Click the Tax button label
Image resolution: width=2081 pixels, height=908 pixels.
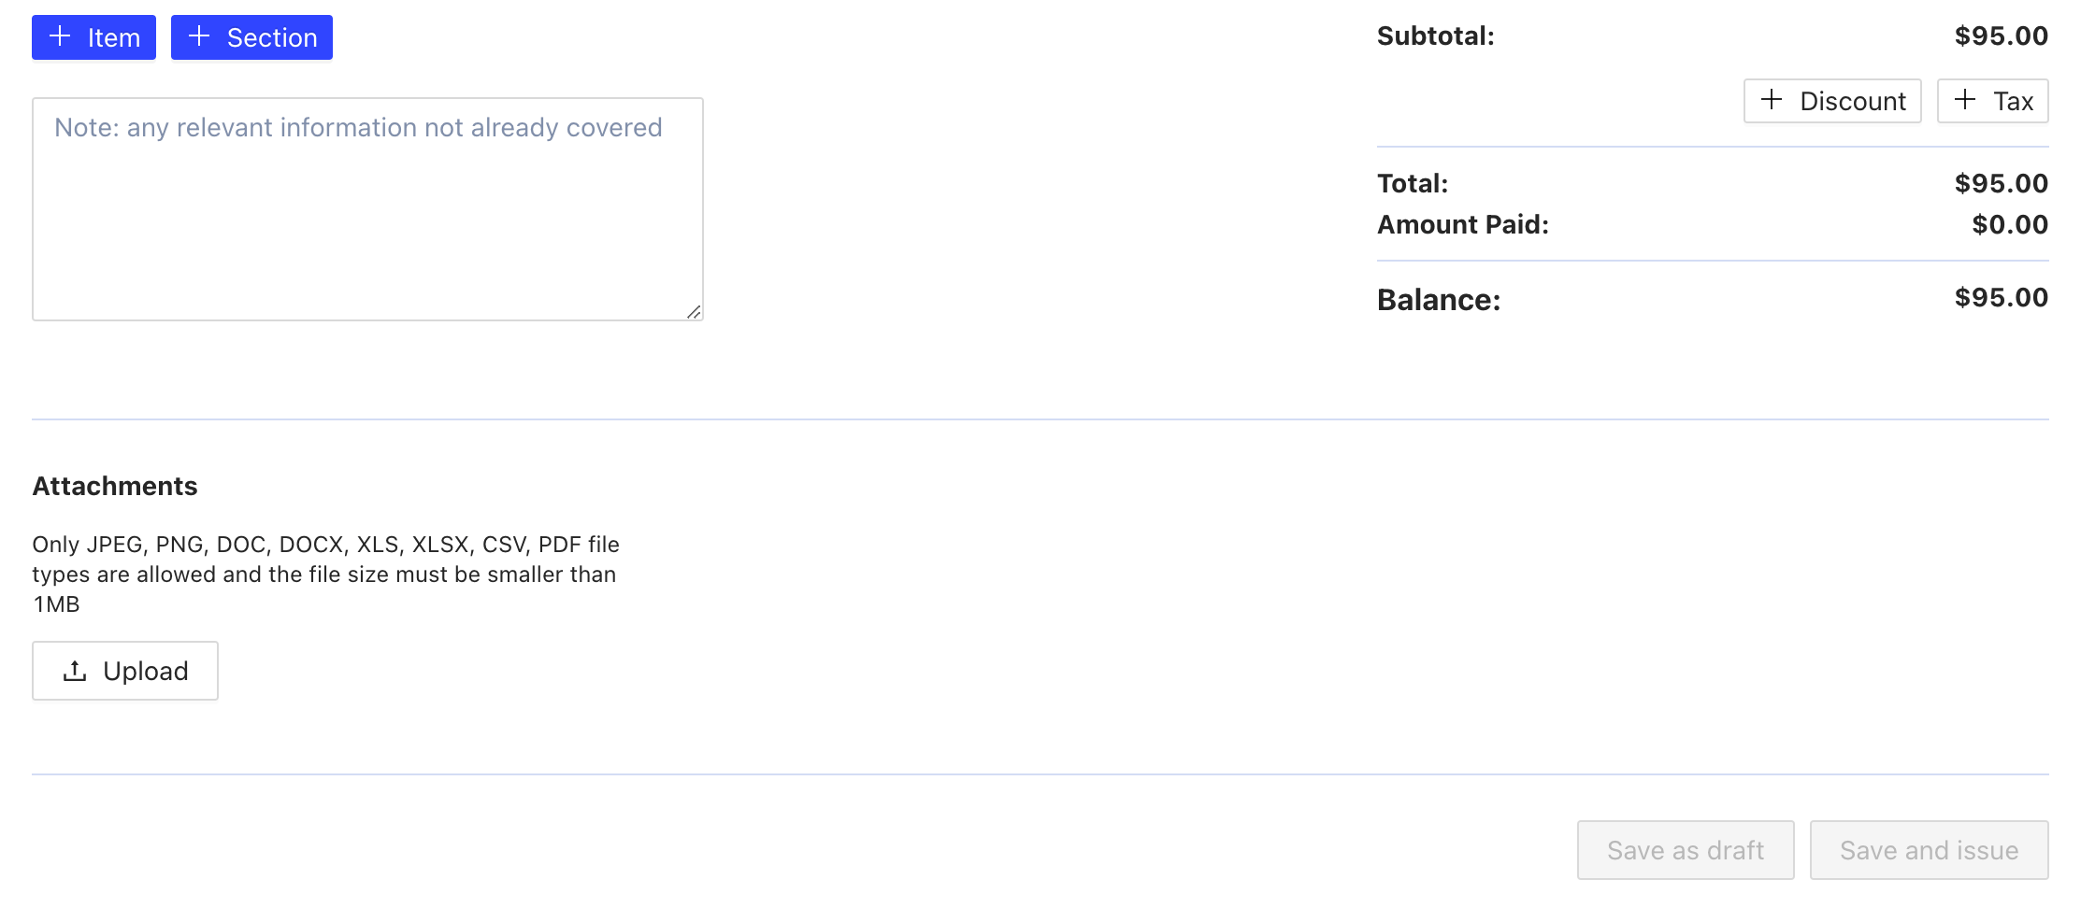point(2013,101)
